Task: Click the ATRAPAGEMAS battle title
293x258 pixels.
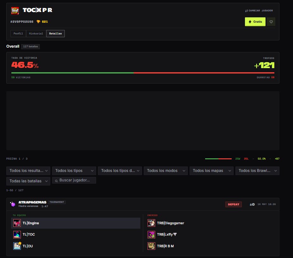Action: pos(32,202)
